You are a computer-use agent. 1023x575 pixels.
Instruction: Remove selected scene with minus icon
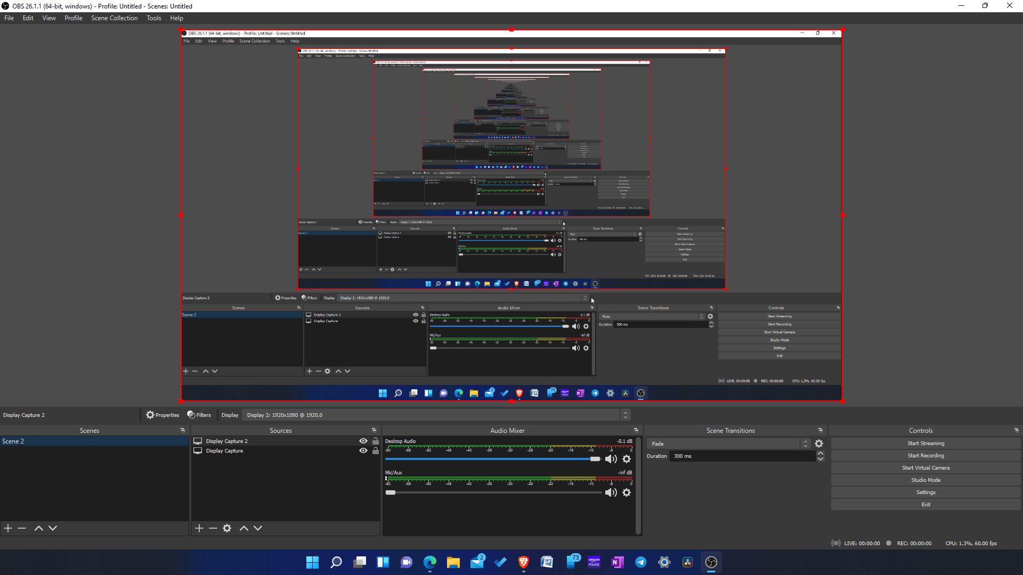(x=22, y=528)
